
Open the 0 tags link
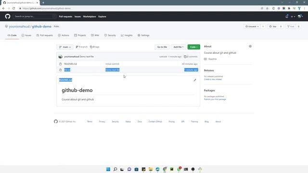(x=95, y=47)
